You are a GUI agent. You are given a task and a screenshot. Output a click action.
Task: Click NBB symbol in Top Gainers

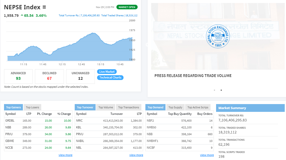click(x=8, y=127)
